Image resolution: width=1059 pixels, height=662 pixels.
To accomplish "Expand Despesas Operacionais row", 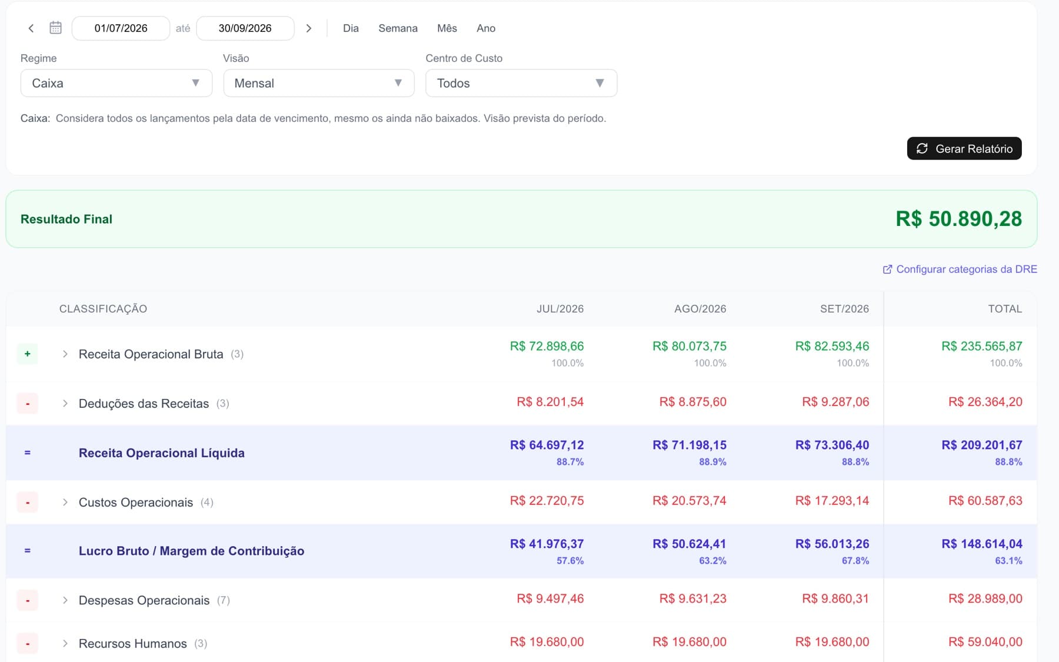I will tap(65, 600).
